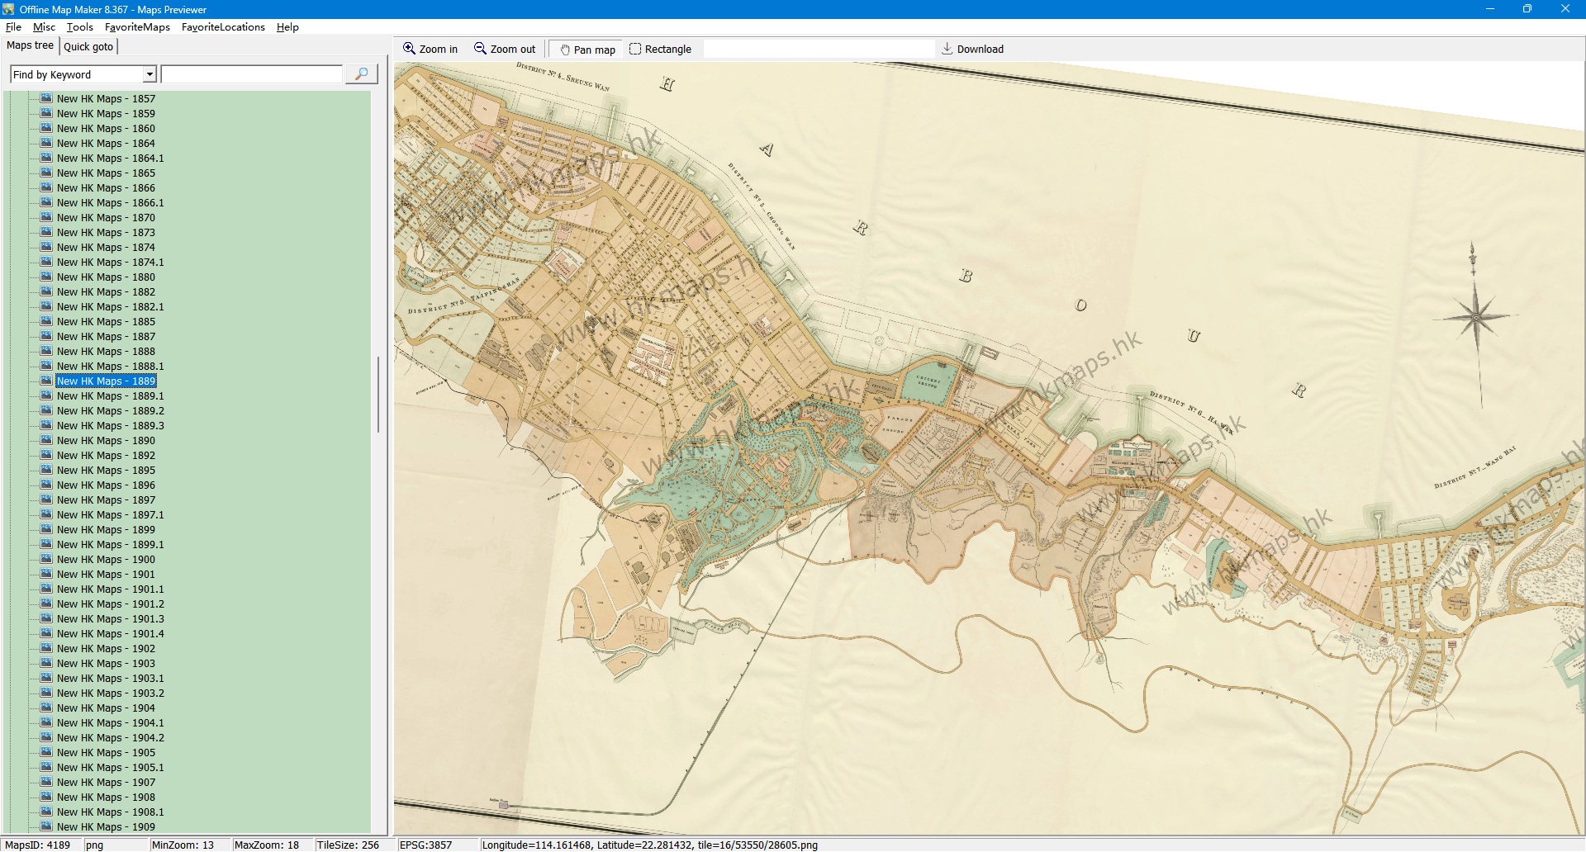Open the Find by Keyword dropdown

pyautogui.click(x=150, y=74)
